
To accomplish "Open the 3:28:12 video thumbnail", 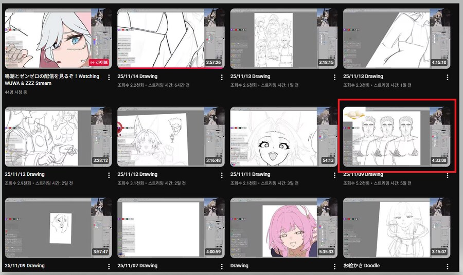I will click(x=58, y=137).
